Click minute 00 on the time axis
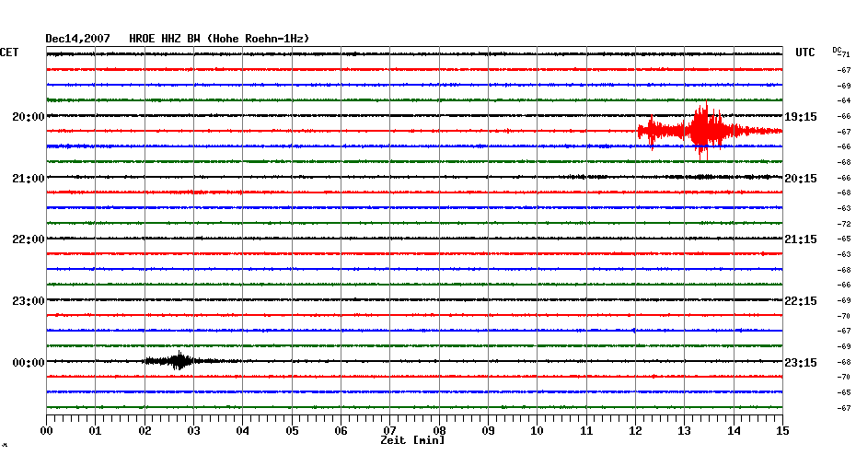 tap(46, 430)
